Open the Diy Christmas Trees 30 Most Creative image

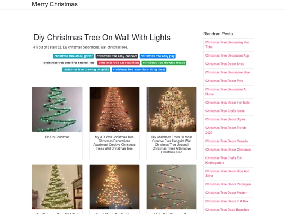[172, 109]
